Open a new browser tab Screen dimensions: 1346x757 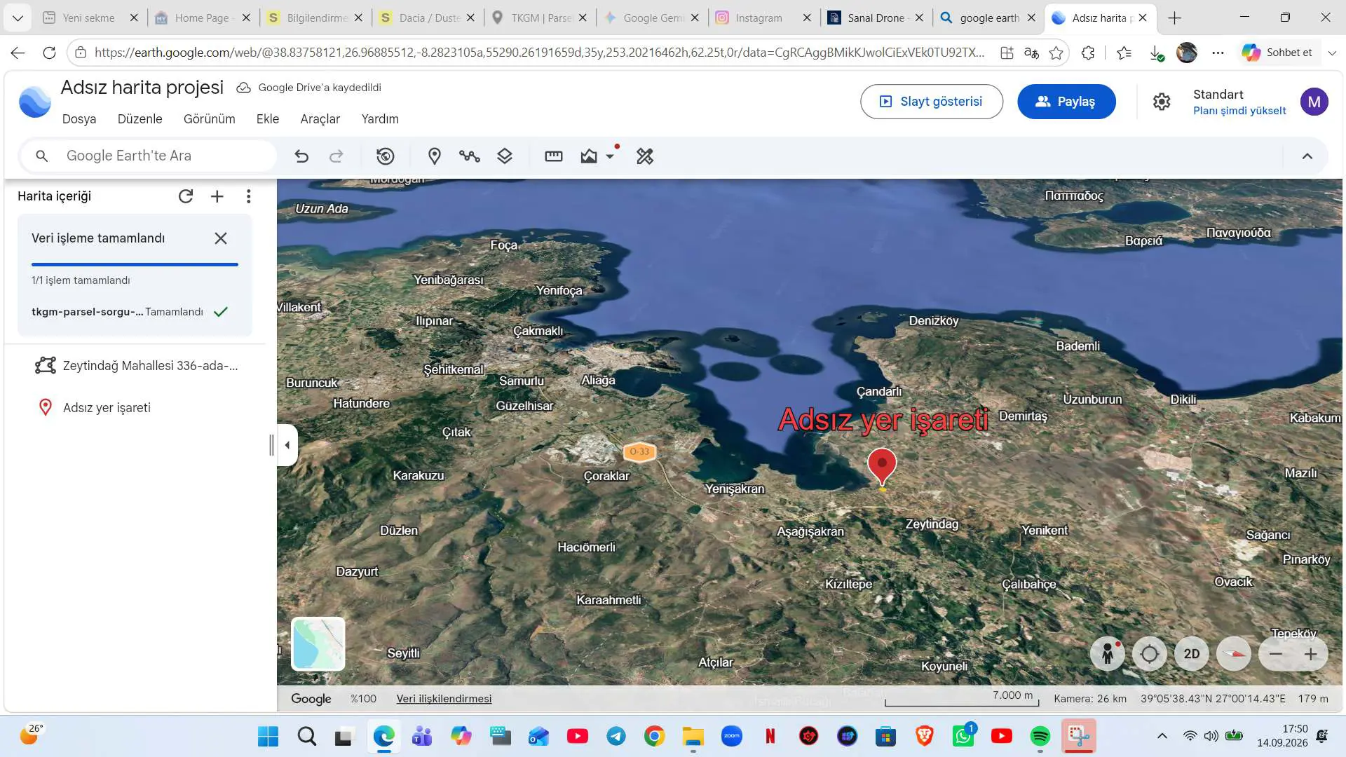[x=1175, y=18]
